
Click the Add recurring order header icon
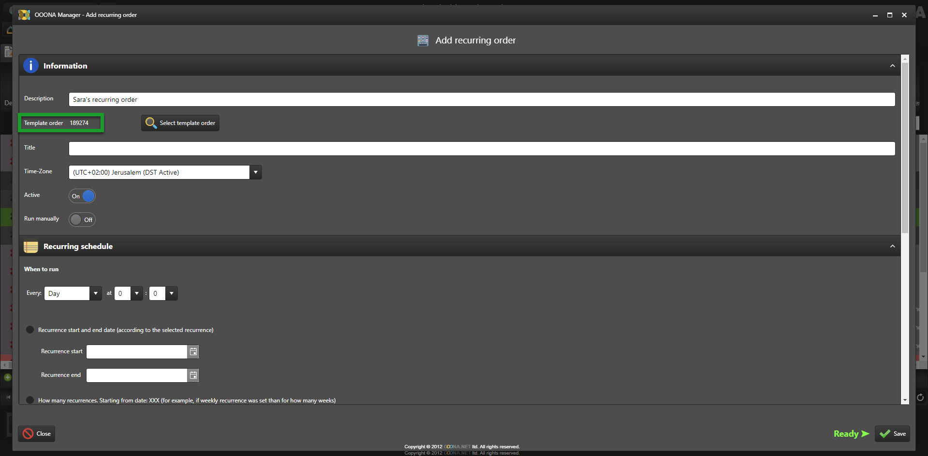click(x=423, y=41)
